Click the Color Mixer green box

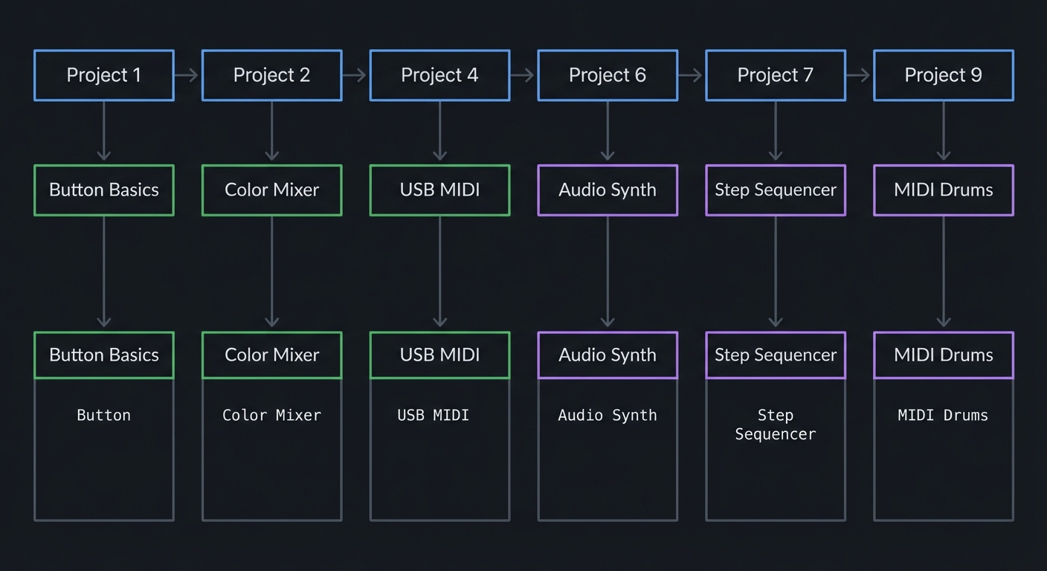[271, 190]
